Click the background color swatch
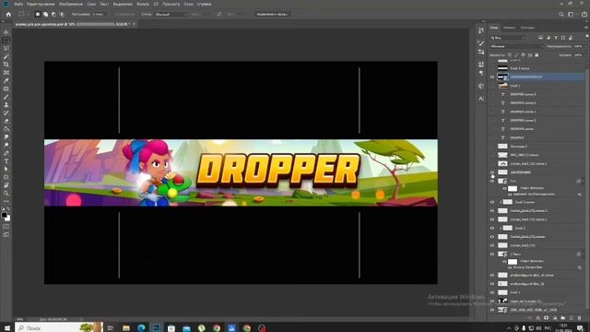 [x=8, y=219]
